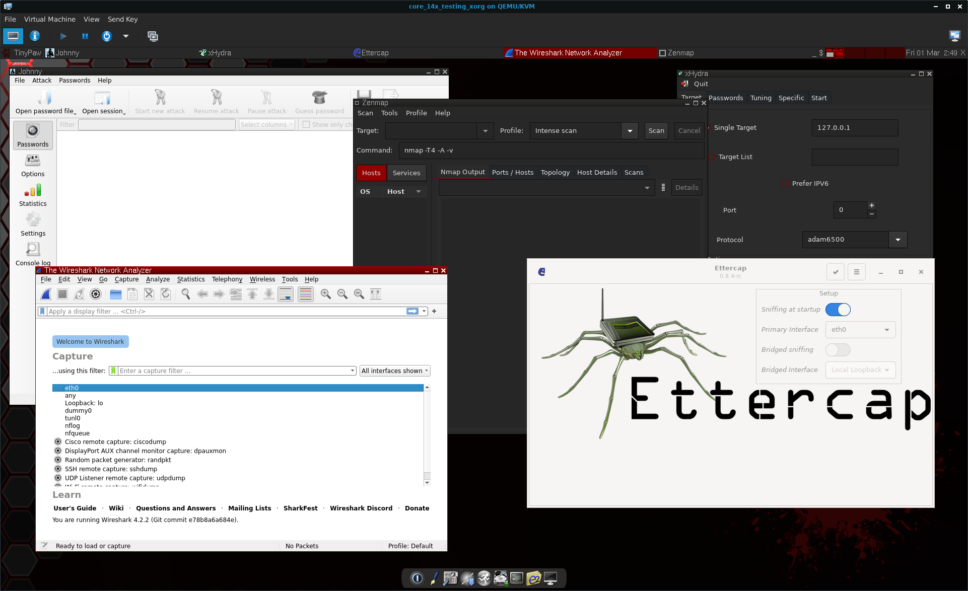
Task: Click Wireshark Wireless menu item
Action: [x=263, y=279]
